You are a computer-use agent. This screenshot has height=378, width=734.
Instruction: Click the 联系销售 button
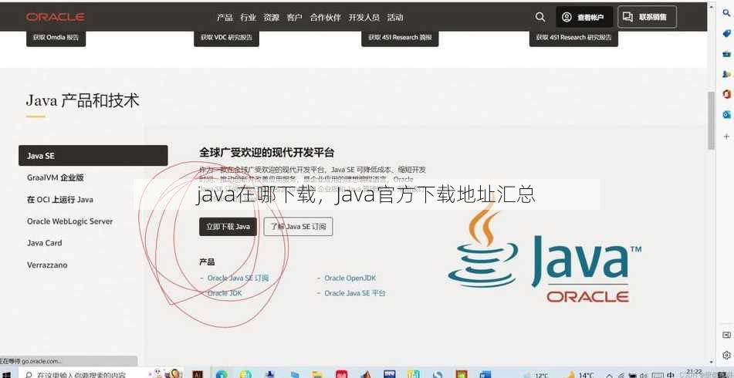pos(647,17)
